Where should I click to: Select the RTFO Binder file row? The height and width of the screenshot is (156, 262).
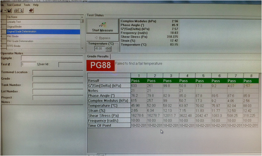[43, 46]
